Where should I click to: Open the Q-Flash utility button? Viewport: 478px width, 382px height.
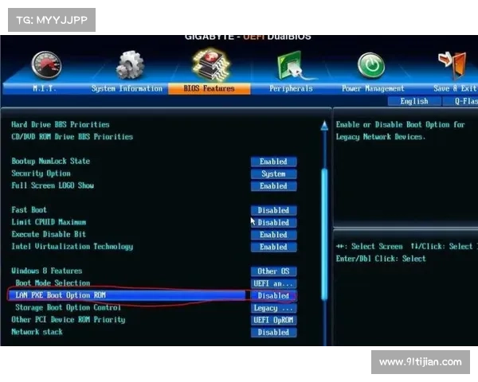(x=460, y=101)
